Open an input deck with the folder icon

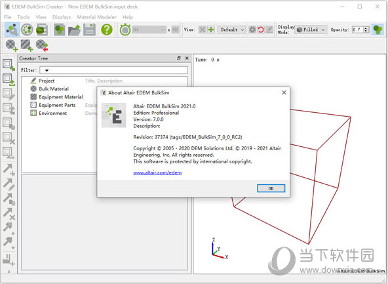point(74,30)
